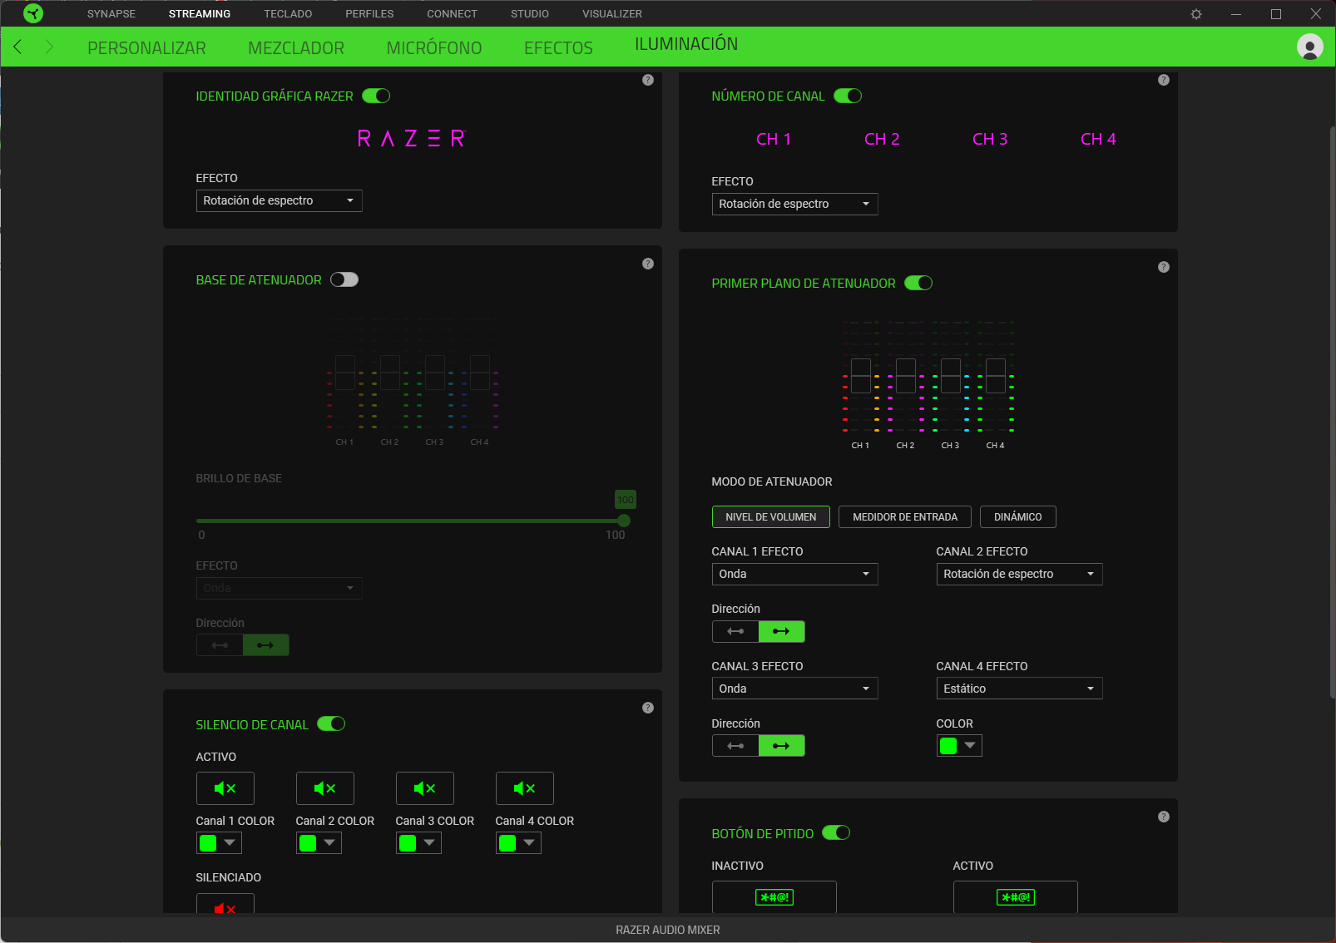Open the Teclado top menu tab

[x=288, y=14]
